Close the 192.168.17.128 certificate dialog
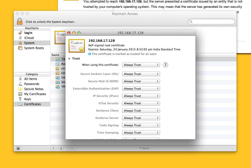This screenshot has width=251, height=168. point(69,33)
